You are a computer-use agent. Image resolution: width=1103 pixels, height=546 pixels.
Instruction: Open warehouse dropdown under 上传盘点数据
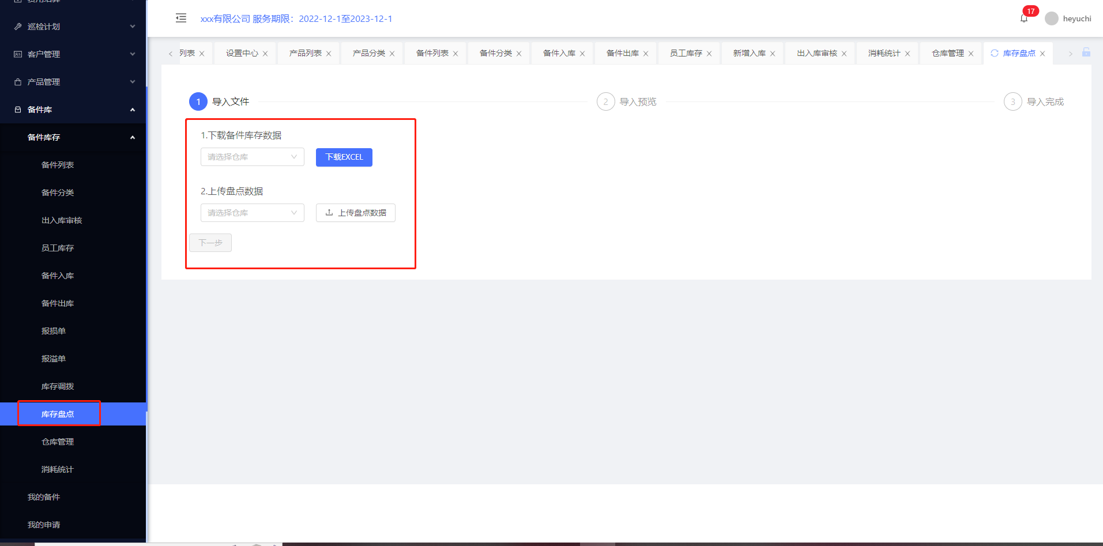(252, 213)
